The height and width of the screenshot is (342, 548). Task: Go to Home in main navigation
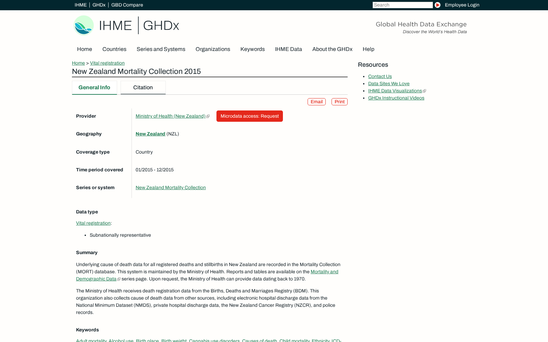pos(85,49)
